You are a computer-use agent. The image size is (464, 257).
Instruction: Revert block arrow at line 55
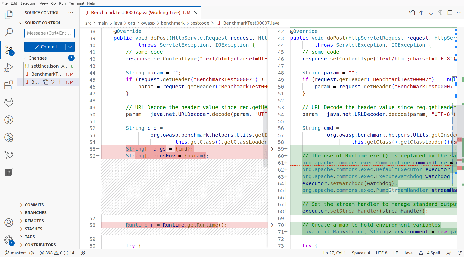click(x=271, y=149)
